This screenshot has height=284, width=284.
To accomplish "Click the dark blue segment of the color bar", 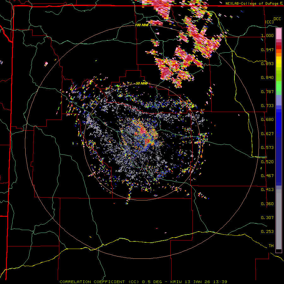I will coord(279,161).
